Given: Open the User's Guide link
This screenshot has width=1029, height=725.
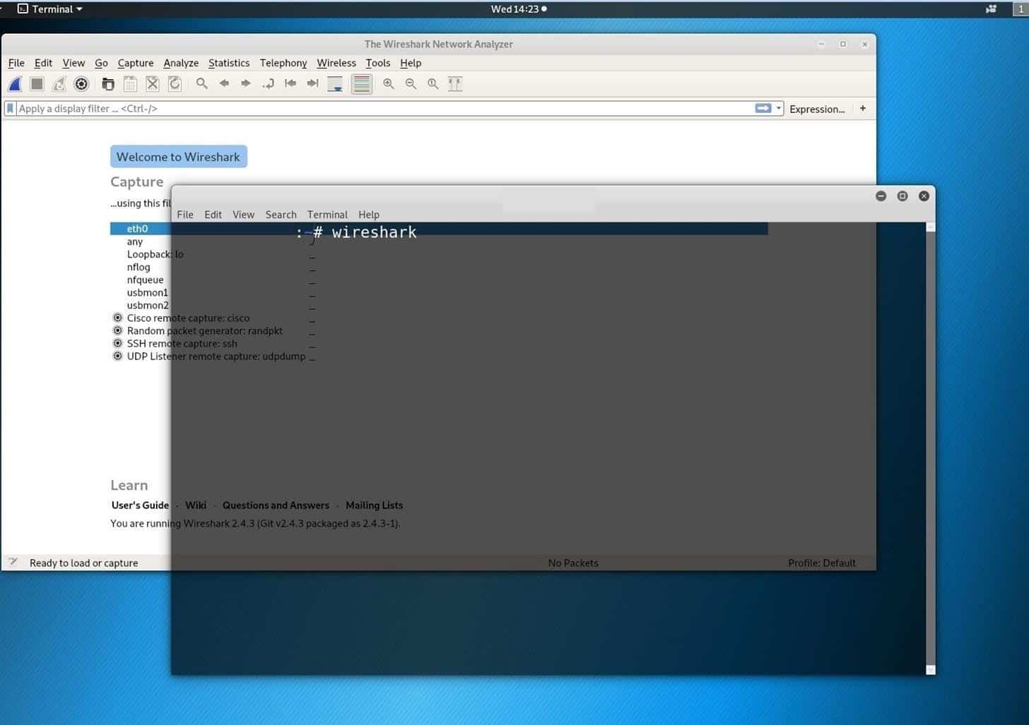Looking at the screenshot, I should tap(140, 505).
